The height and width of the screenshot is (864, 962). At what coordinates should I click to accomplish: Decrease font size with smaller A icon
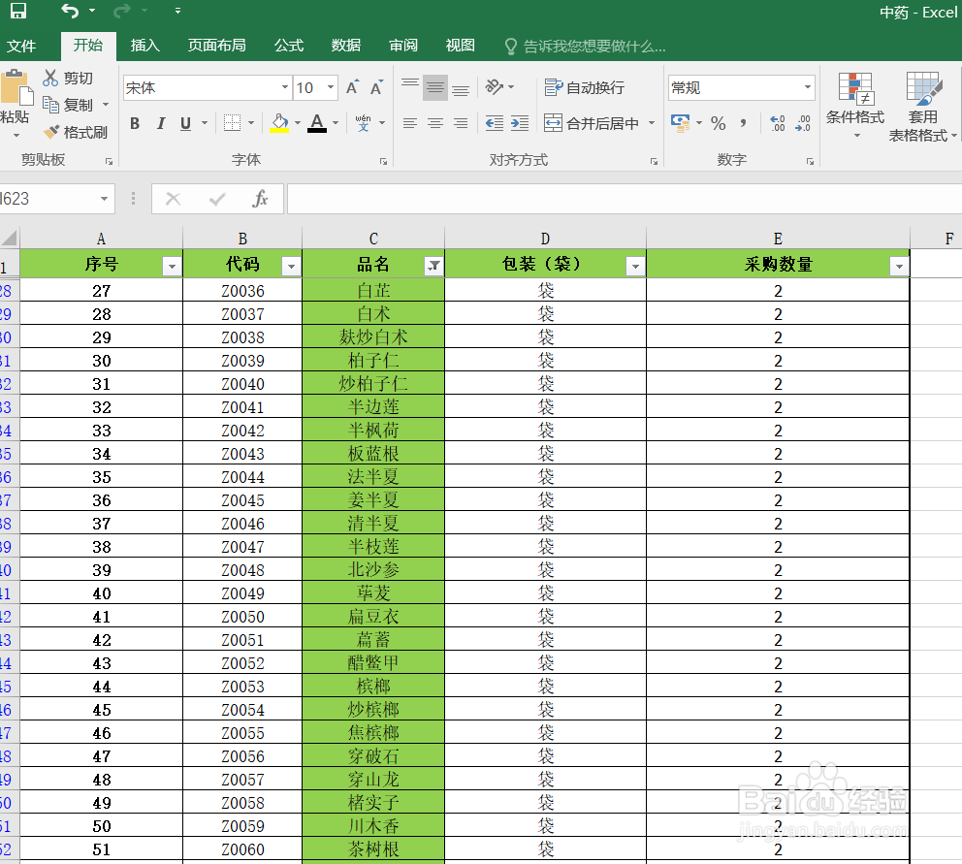[376, 87]
